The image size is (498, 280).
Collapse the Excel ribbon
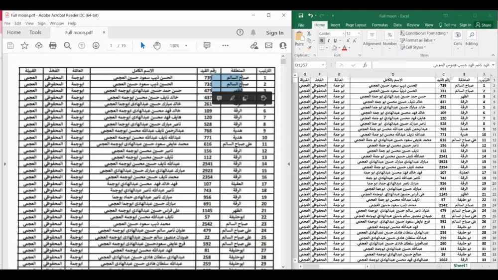click(493, 55)
